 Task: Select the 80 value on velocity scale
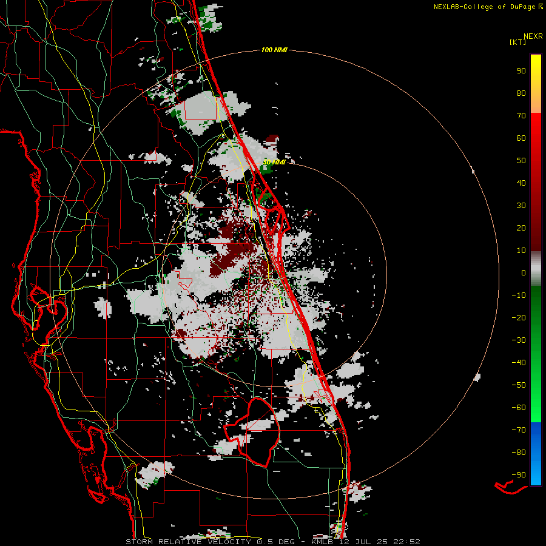[521, 93]
